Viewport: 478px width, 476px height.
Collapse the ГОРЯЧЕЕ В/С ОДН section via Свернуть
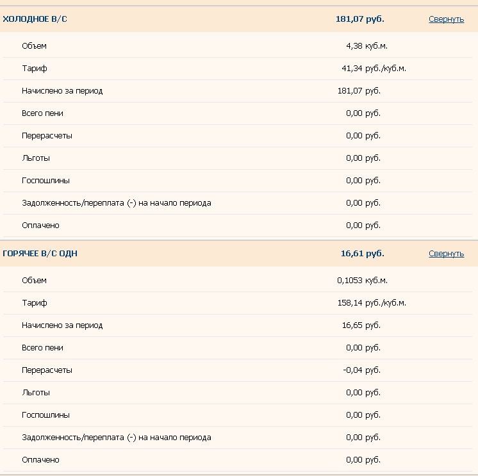[x=447, y=254]
